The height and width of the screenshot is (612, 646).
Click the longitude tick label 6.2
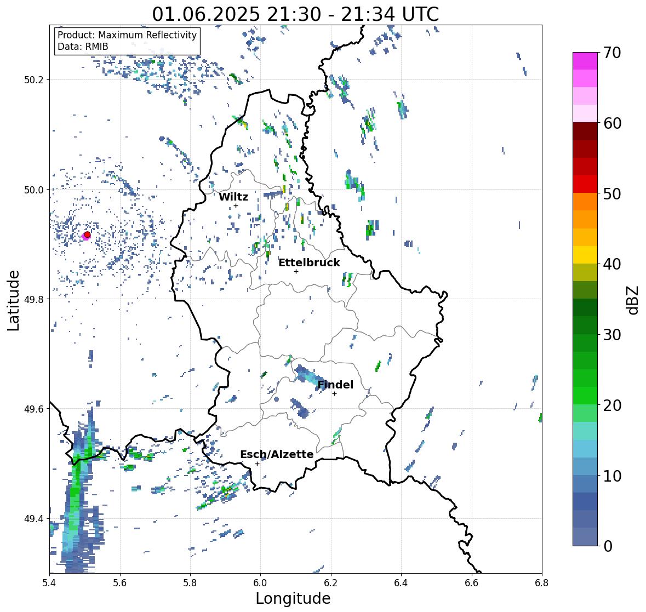pos(331,583)
